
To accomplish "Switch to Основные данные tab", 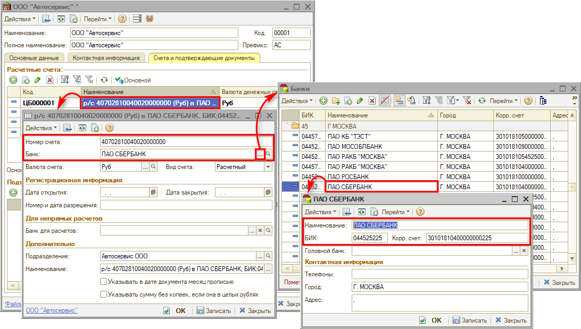I will pos(34,58).
